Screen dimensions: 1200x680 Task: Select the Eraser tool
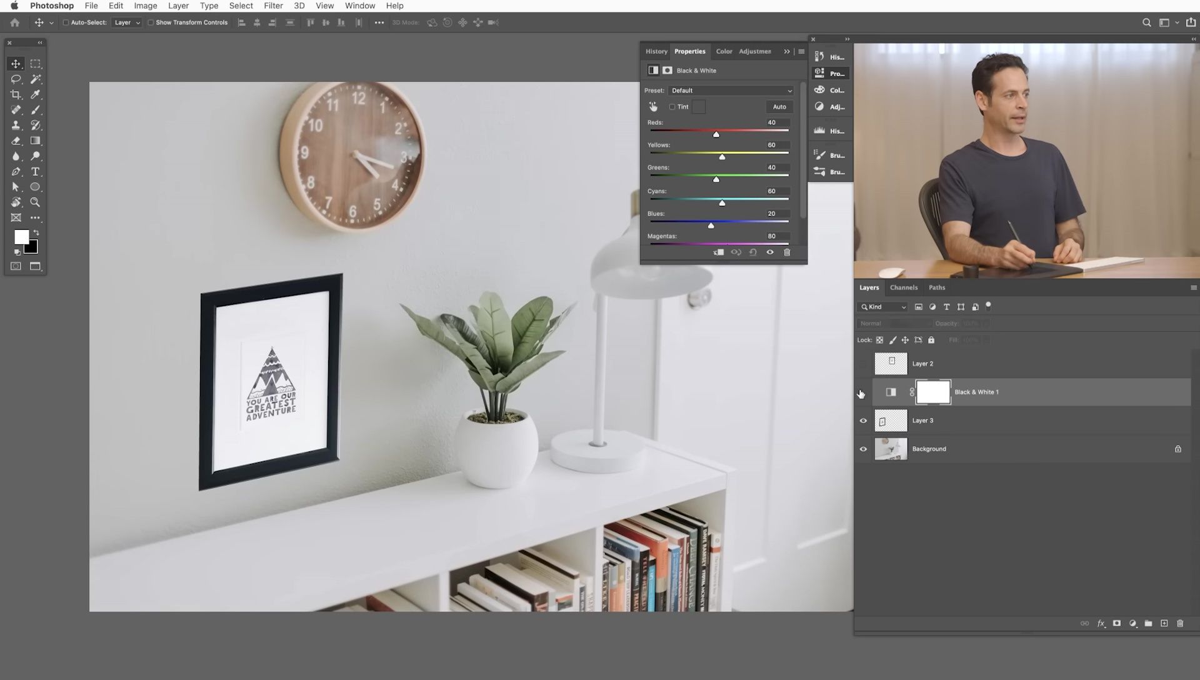pyautogui.click(x=16, y=141)
